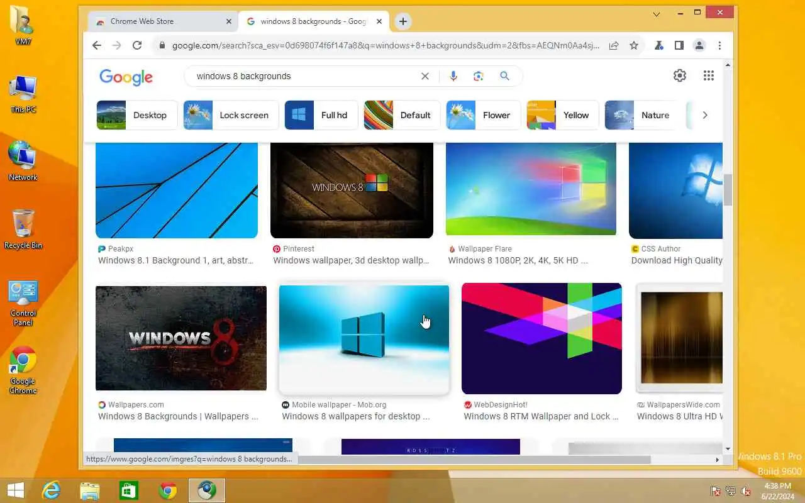Open the Wallpaper Flare colorful logo thumbnail

click(x=531, y=189)
